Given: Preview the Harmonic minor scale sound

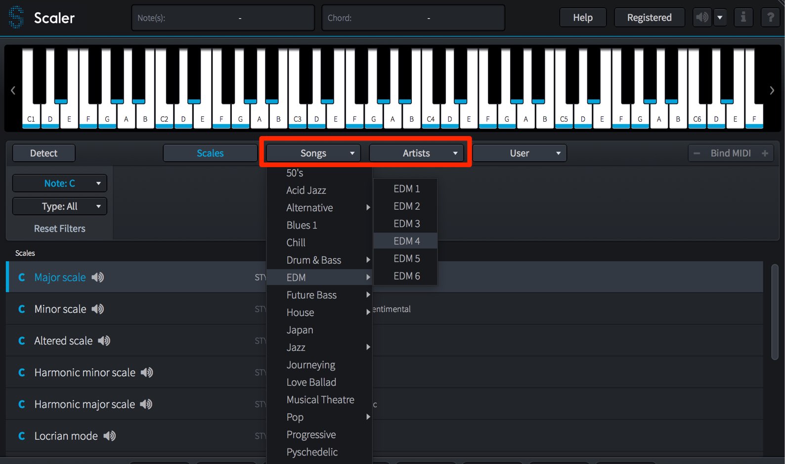Looking at the screenshot, I should 147,372.
